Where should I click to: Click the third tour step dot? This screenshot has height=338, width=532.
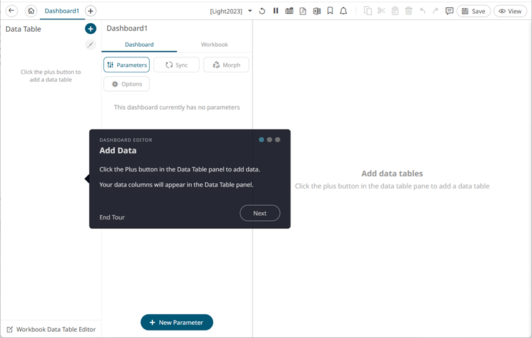pos(278,140)
